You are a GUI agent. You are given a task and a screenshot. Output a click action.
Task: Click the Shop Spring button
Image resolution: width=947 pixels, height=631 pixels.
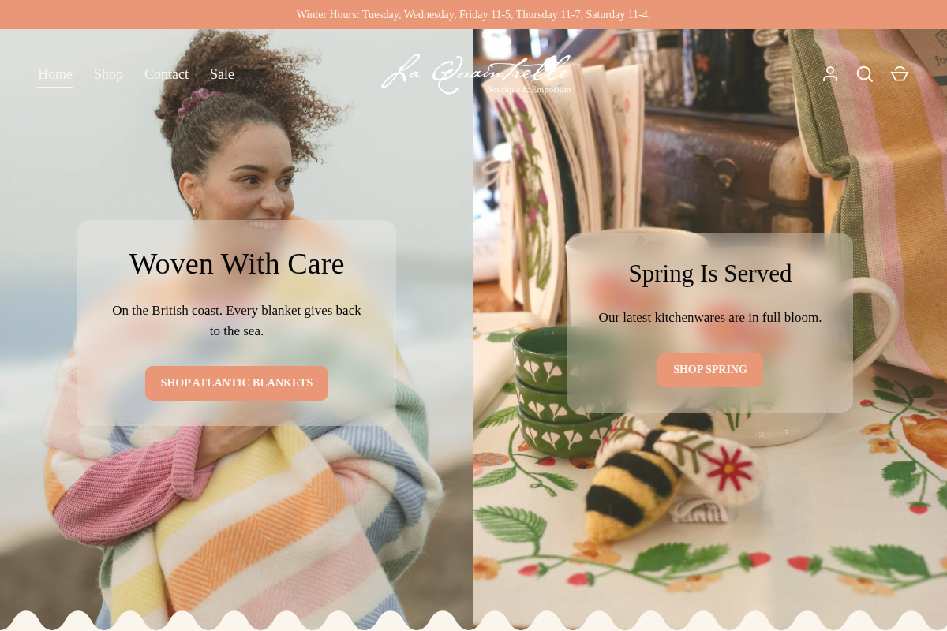click(x=710, y=370)
